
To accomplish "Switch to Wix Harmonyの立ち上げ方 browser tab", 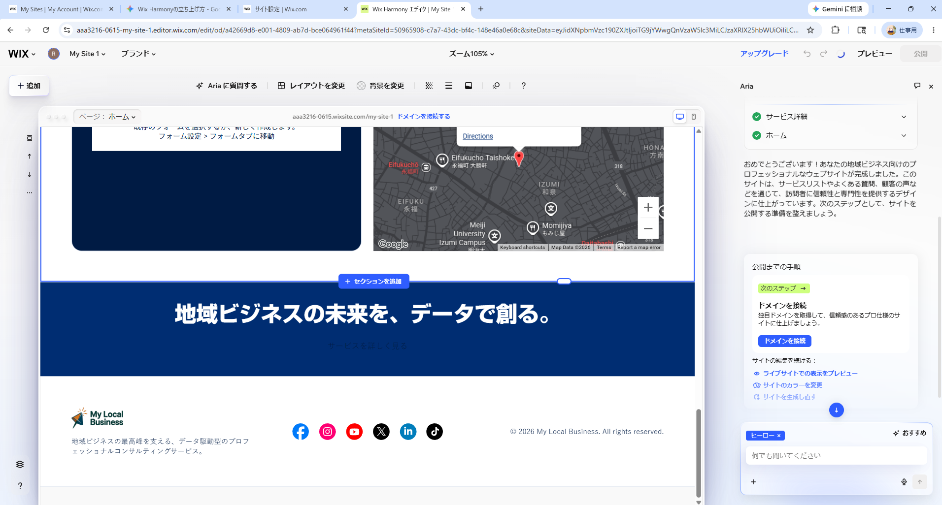I will (x=178, y=9).
